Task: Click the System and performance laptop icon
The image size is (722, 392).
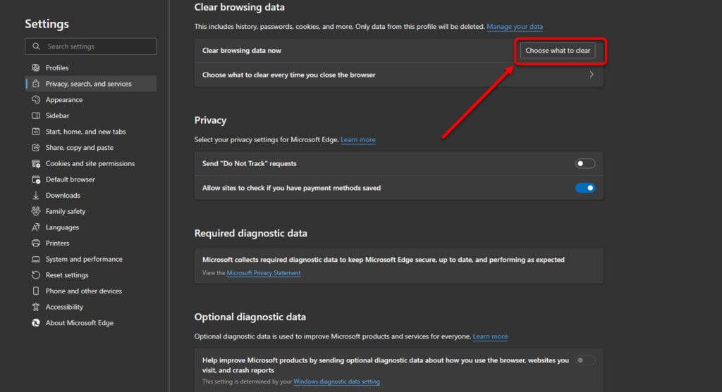Action: 36,259
